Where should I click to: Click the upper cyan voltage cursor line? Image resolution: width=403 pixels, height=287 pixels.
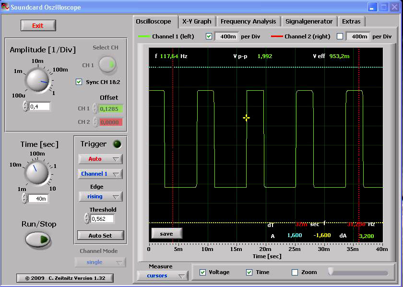coord(266,67)
